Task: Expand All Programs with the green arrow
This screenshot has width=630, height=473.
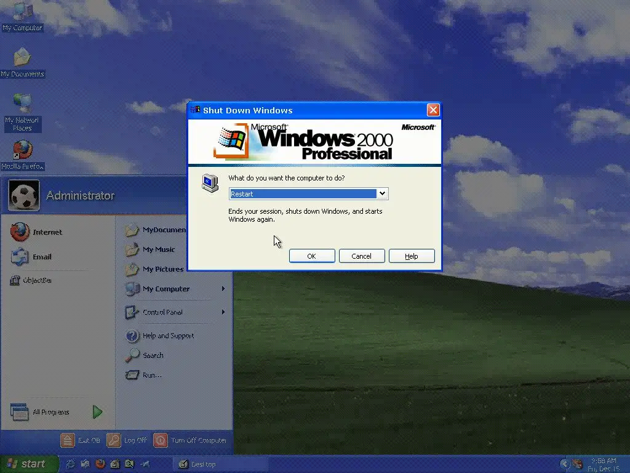Action: coord(97,412)
